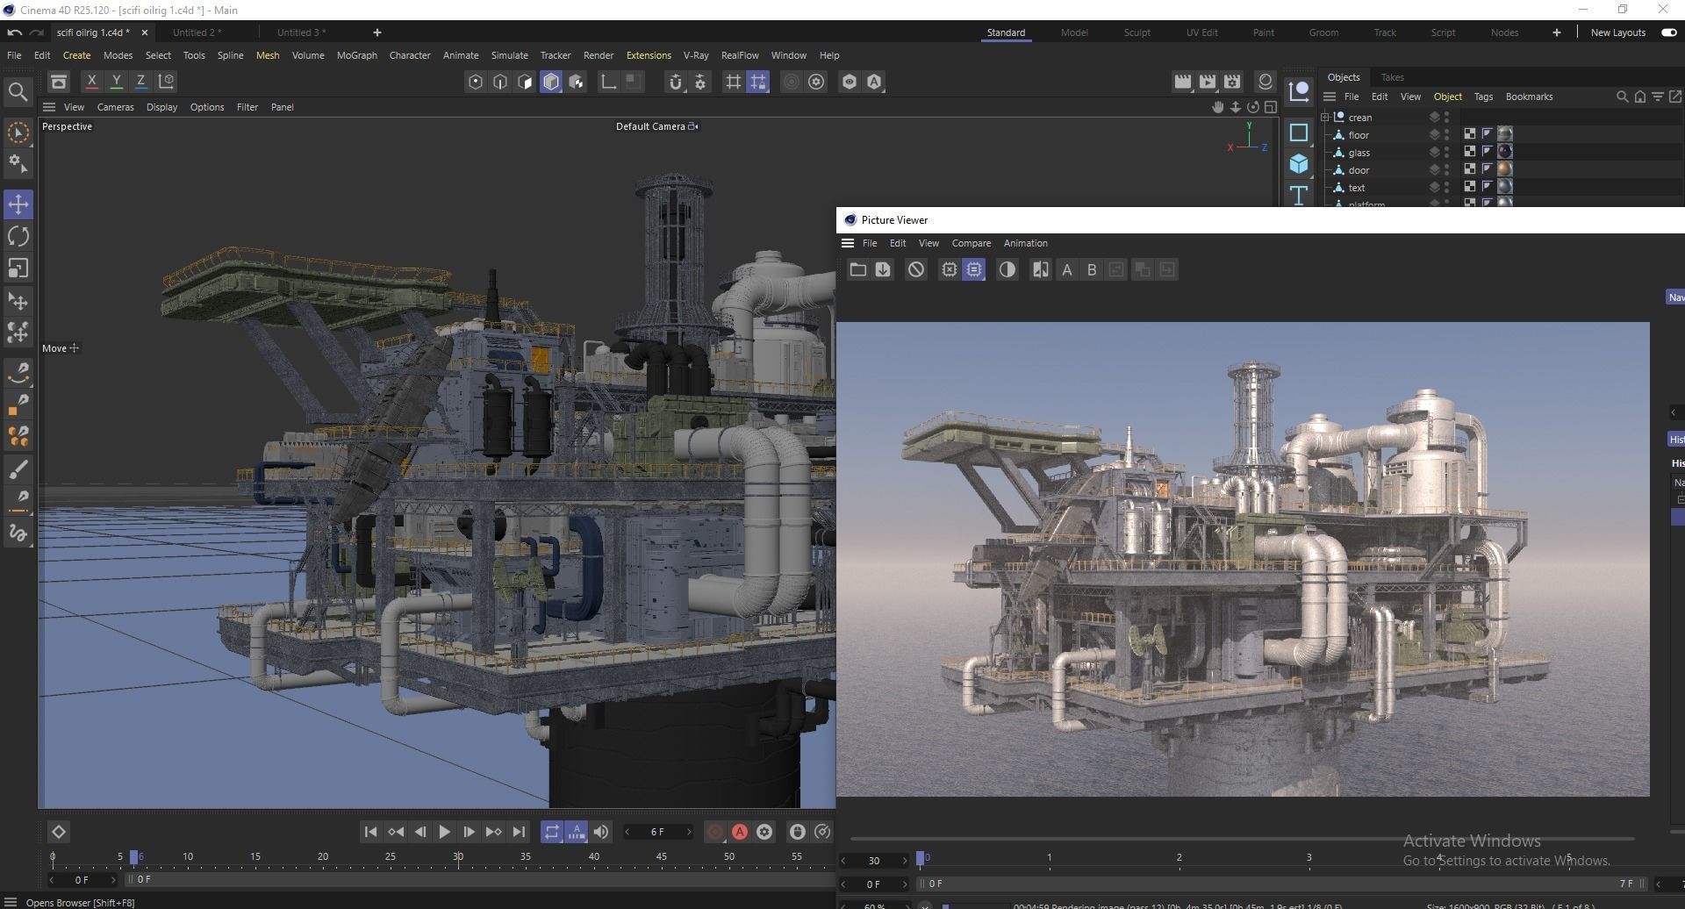Screen dimensions: 1685x909
Task: Click Nav tab on Picture Viewer side
Action: click(x=1675, y=297)
